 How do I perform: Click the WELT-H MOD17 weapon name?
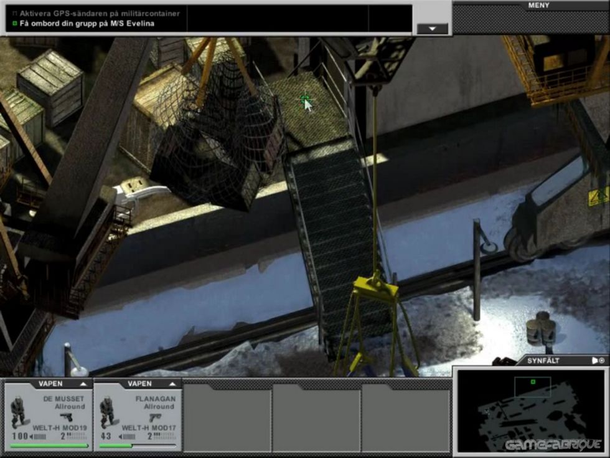coord(149,427)
